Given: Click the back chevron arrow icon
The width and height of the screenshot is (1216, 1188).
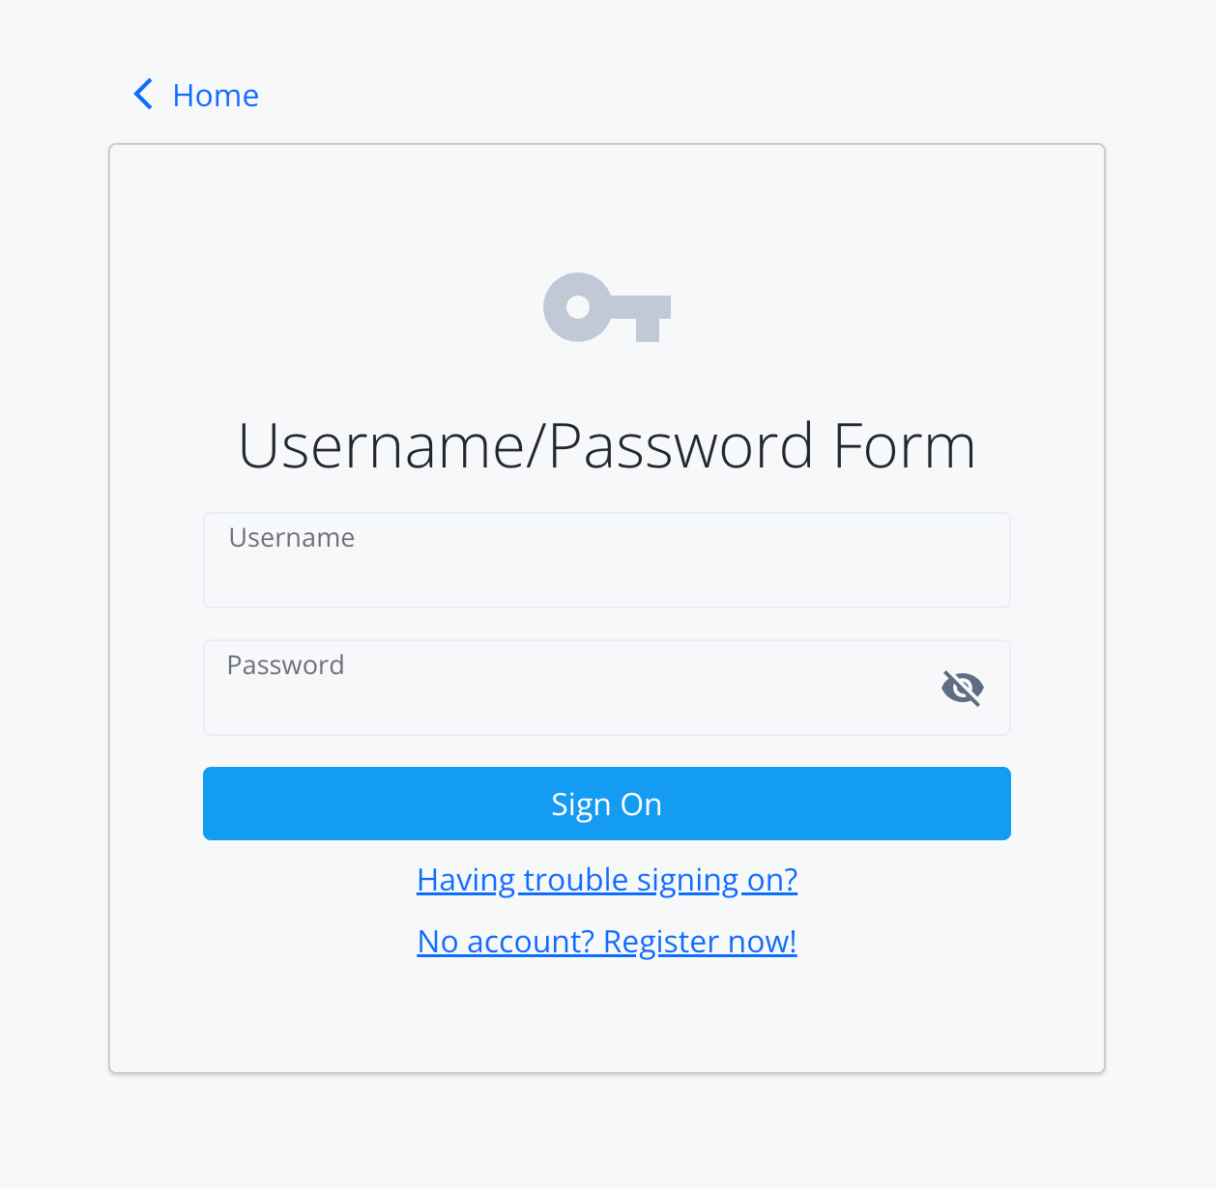Looking at the screenshot, I should point(143,95).
